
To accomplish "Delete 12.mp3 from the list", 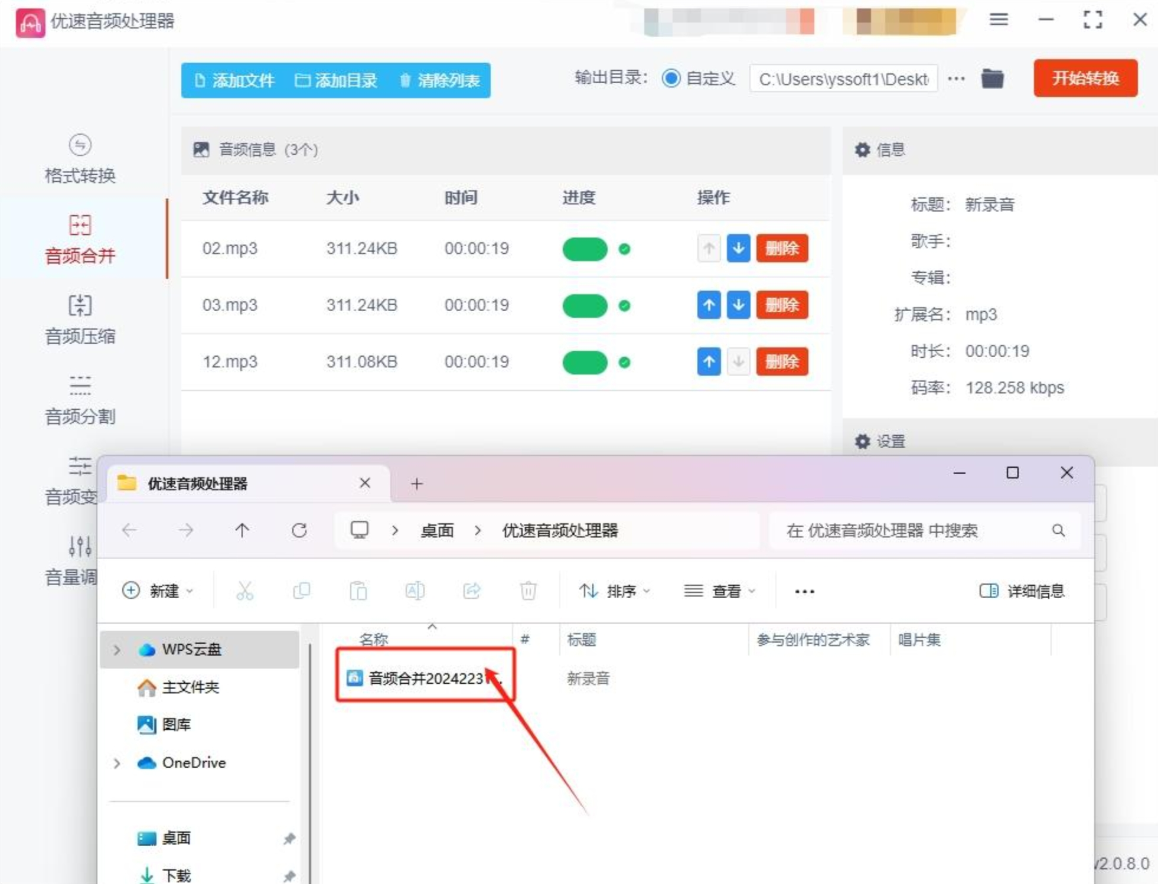I will click(x=782, y=362).
